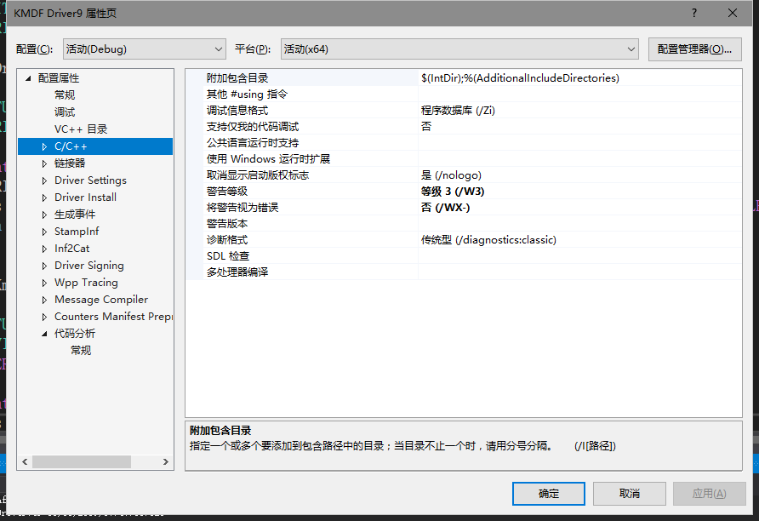Select StampInf tree label
Viewport: 759px width, 521px height.
click(77, 232)
